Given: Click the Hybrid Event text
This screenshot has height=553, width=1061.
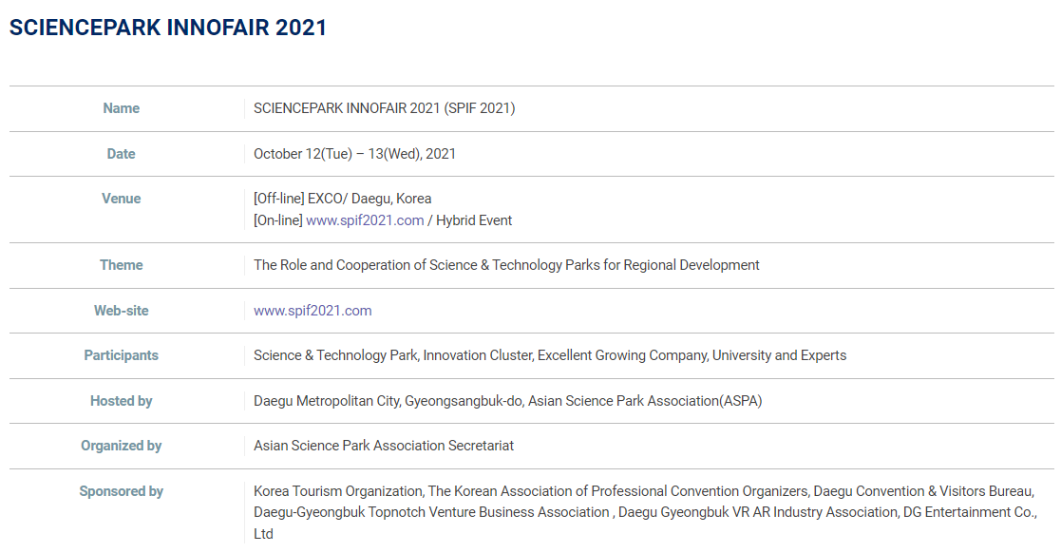Looking at the screenshot, I should pyautogui.click(x=474, y=220).
